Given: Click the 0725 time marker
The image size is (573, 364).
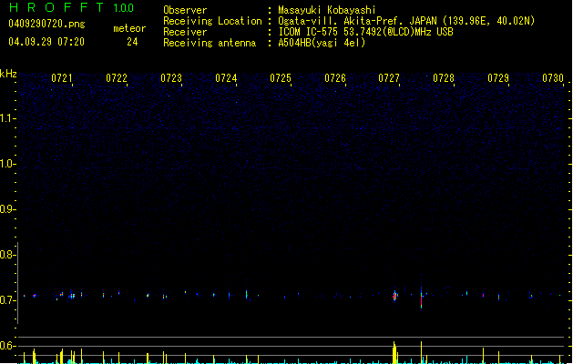Looking at the screenshot, I should (281, 78).
